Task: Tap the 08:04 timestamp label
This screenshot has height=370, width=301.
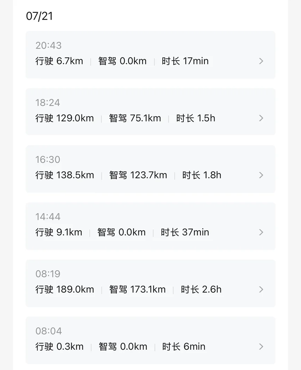Action: (x=49, y=331)
